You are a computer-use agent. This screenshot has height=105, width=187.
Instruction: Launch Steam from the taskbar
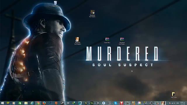click(x=62, y=103)
